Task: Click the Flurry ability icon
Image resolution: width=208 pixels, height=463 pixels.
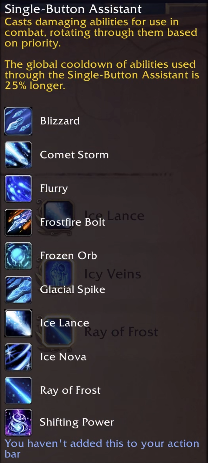Action: [18, 189]
